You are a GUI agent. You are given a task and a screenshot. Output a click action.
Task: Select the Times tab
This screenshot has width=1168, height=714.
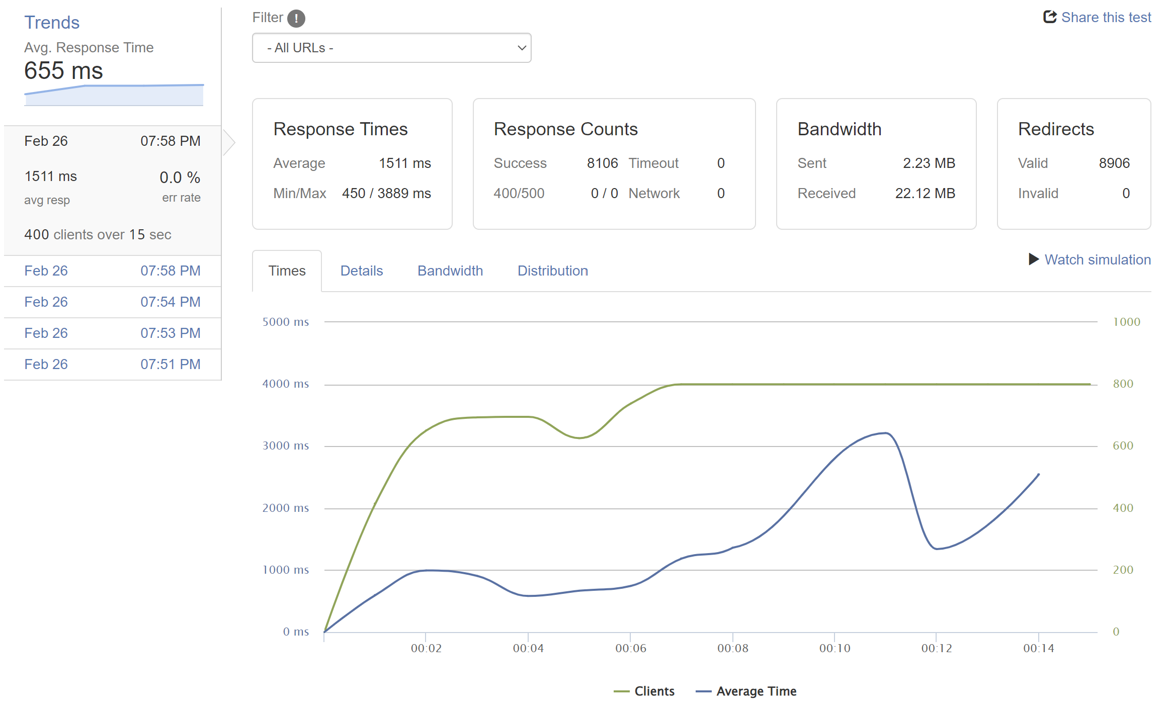287,271
